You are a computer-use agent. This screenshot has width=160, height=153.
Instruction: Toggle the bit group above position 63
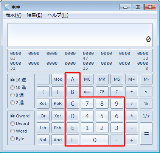click(16, 53)
